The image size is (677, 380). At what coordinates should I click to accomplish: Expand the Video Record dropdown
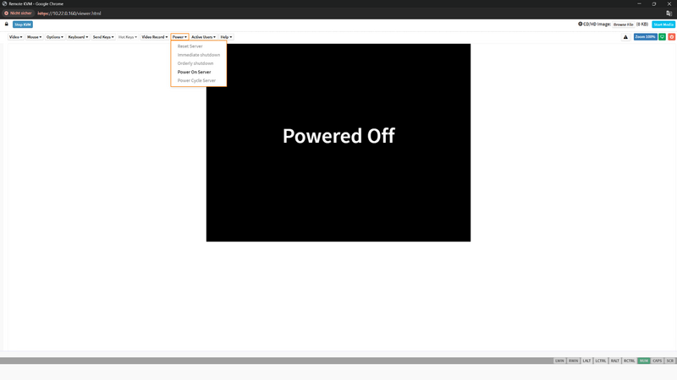[x=155, y=37]
